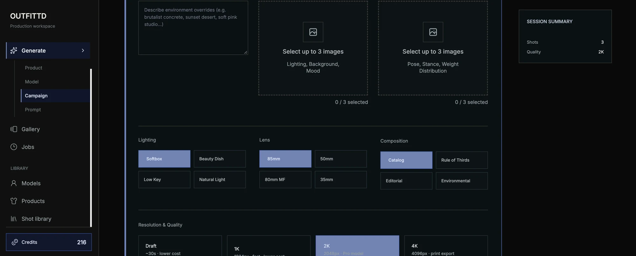Pick the 80mm MF lens
636x256 pixels.
tap(285, 179)
